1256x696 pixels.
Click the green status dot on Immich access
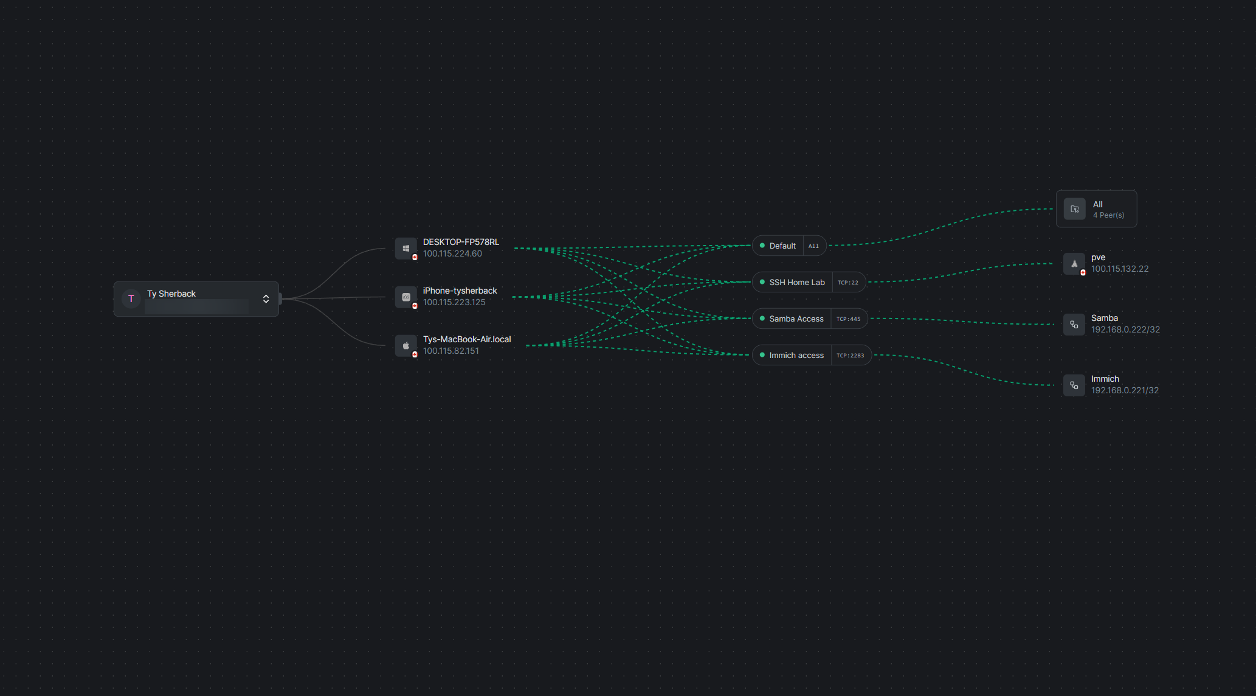click(762, 355)
